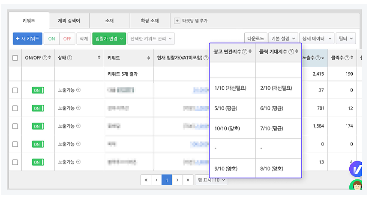372x199 pixels.
Task: Click help icon next to 광고 연관지수
Action: point(245,52)
